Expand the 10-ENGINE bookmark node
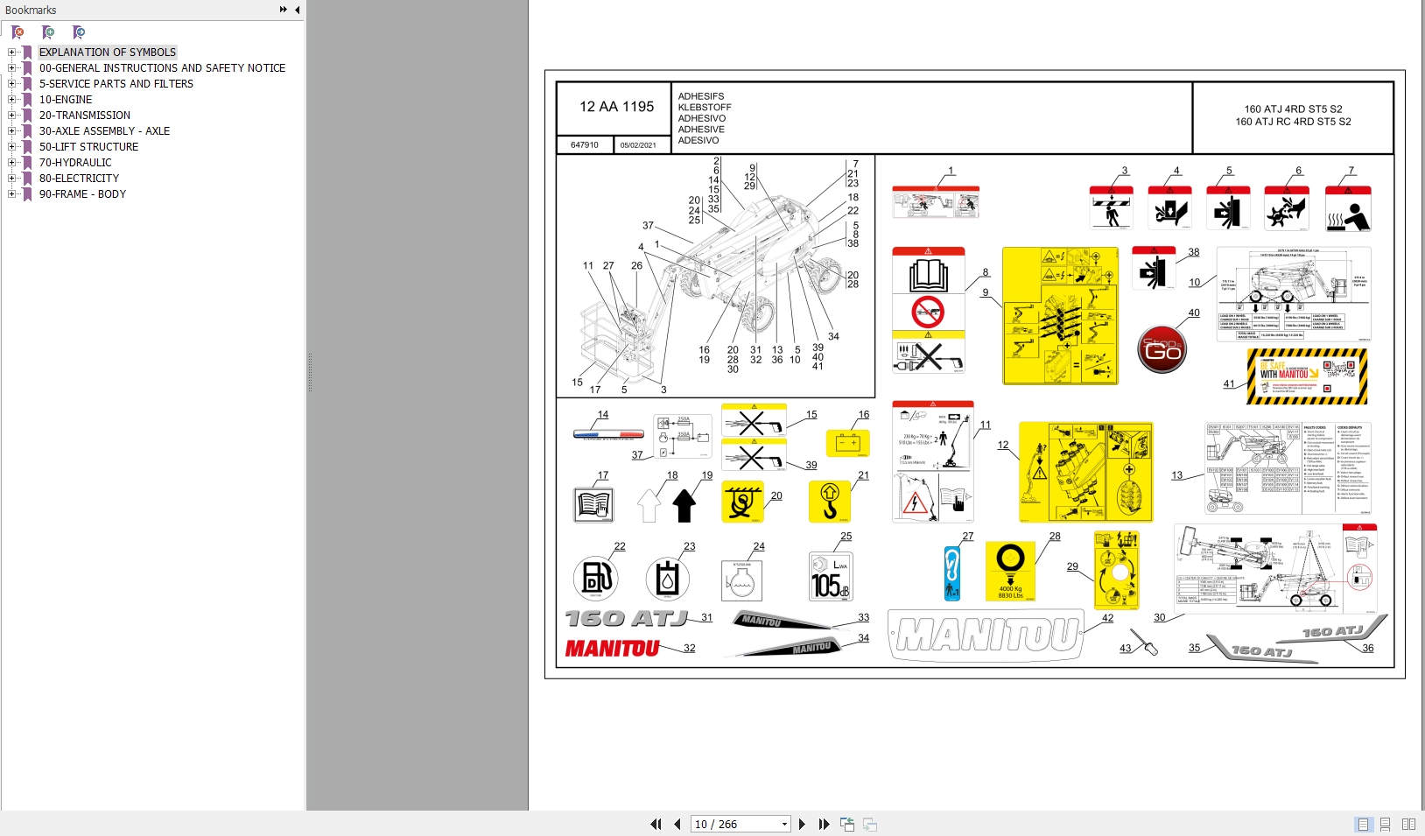Image resolution: width=1425 pixels, height=836 pixels. click(12, 100)
